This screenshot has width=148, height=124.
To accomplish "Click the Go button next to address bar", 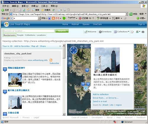I will click(133, 14).
